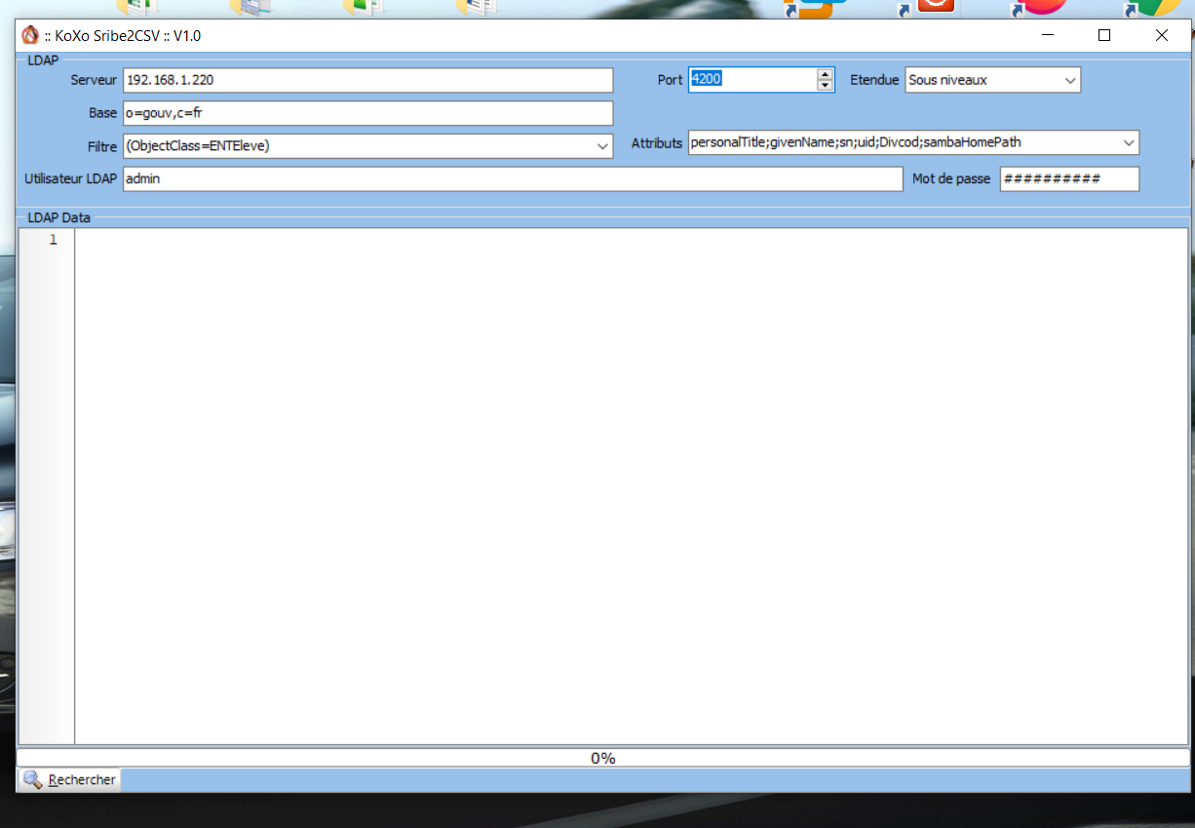
Task: Minimize the KoXo Sribe2CSV window
Action: [x=1048, y=35]
